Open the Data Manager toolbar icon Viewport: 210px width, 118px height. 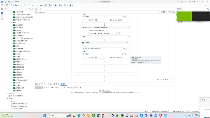46,5
